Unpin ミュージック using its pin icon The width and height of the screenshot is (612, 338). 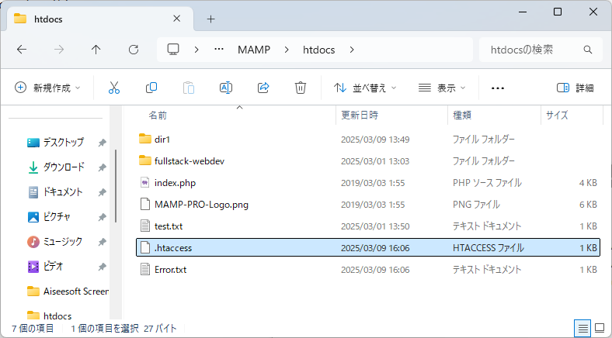pyautogui.click(x=102, y=242)
